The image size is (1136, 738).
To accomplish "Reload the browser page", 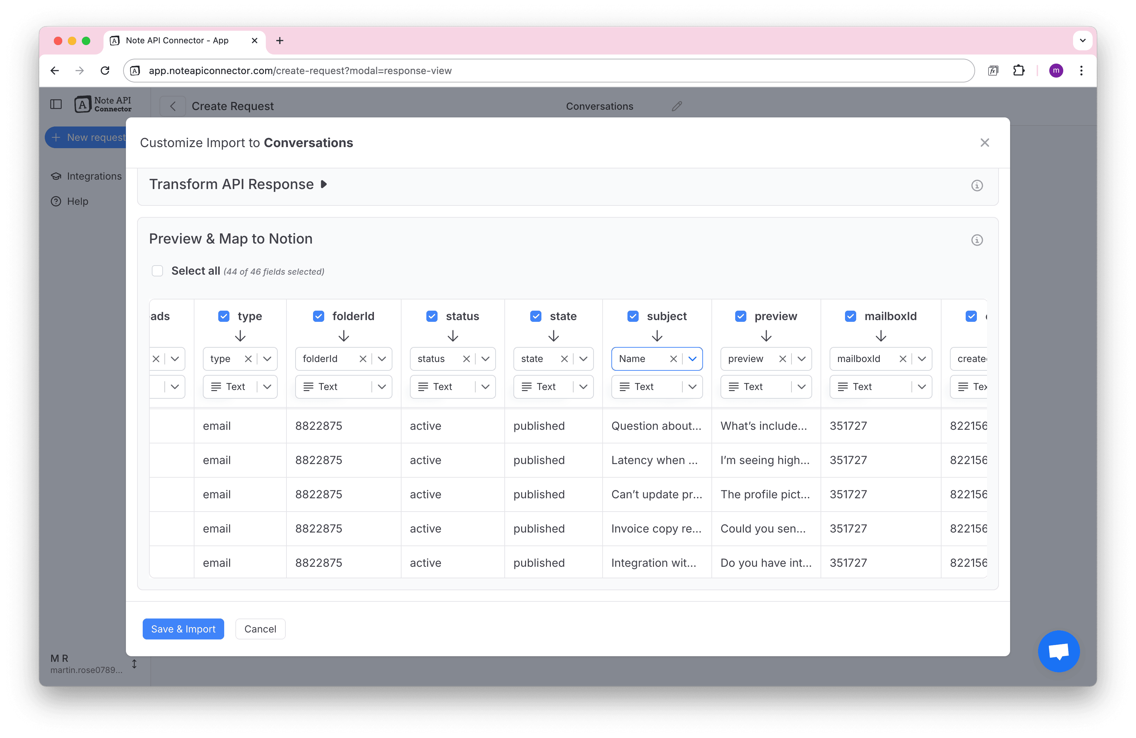I will coord(105,71).
